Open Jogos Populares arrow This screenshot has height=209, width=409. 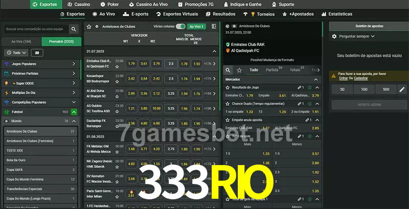click(74, 64)
